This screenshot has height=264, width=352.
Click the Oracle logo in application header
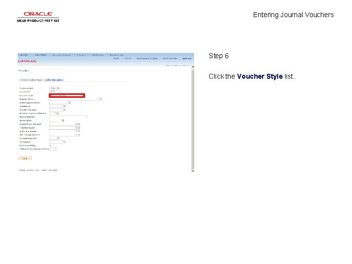coord(27,61)
